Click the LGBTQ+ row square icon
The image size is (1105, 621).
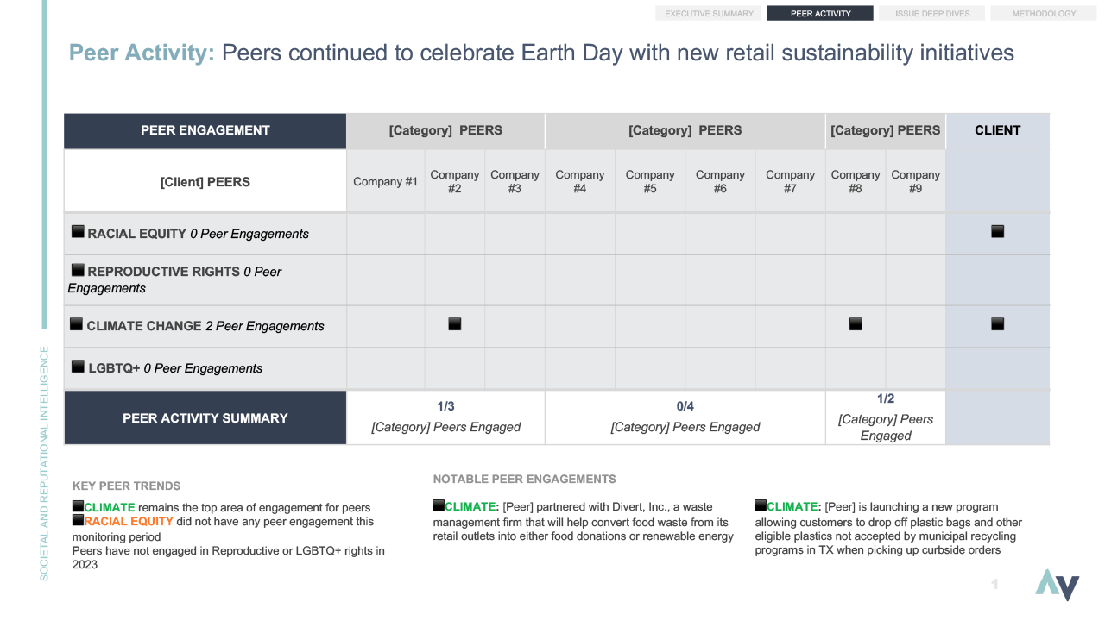79,366
